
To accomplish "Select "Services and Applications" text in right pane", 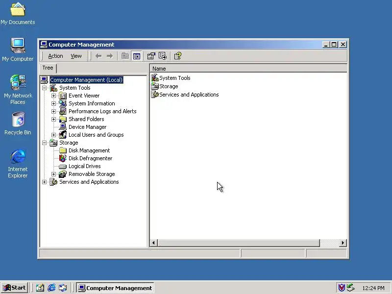I will (x=189, y=95).
